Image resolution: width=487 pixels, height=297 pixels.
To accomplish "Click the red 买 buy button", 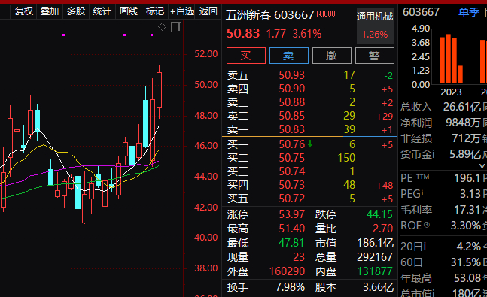I will point(246,56).
